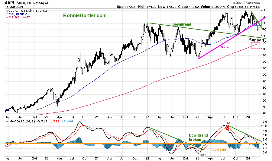The height and width of the screenshot is (161, 272).
Task: Click the Support label
Action: point(257,40)
